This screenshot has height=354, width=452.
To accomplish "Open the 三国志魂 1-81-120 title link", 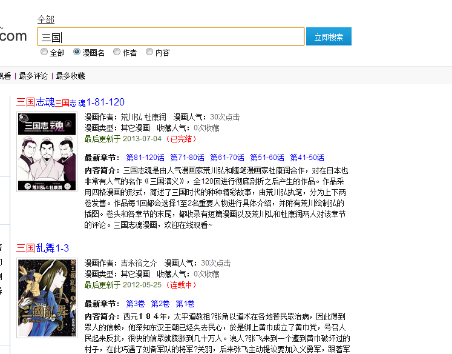I will coord(70,102).
